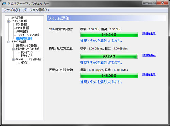The image size is (170, 126).
Task: Open the バージョン情報(A) menu
Action: (36, 10)
